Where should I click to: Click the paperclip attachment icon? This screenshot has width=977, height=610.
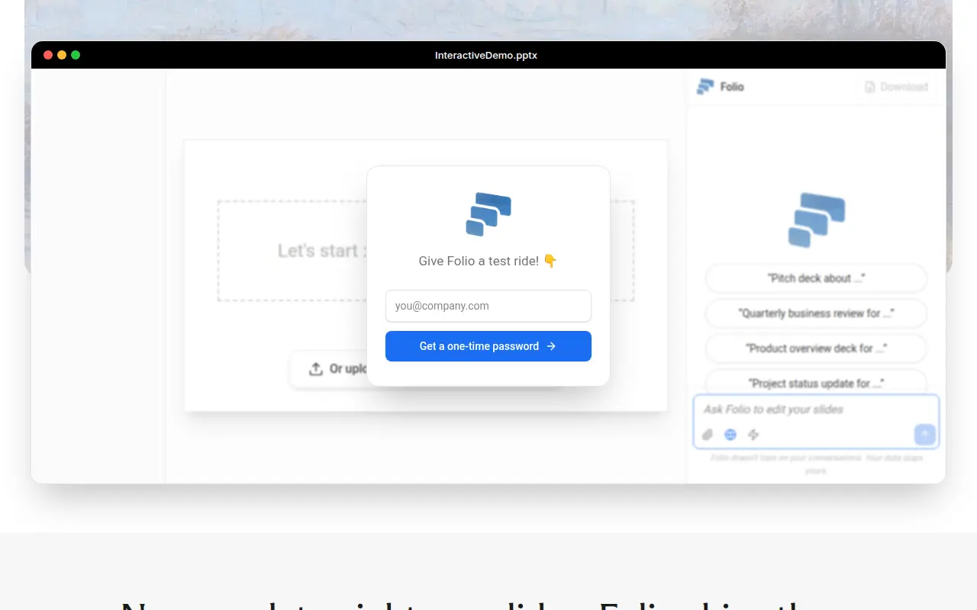[x=708, y=435]
